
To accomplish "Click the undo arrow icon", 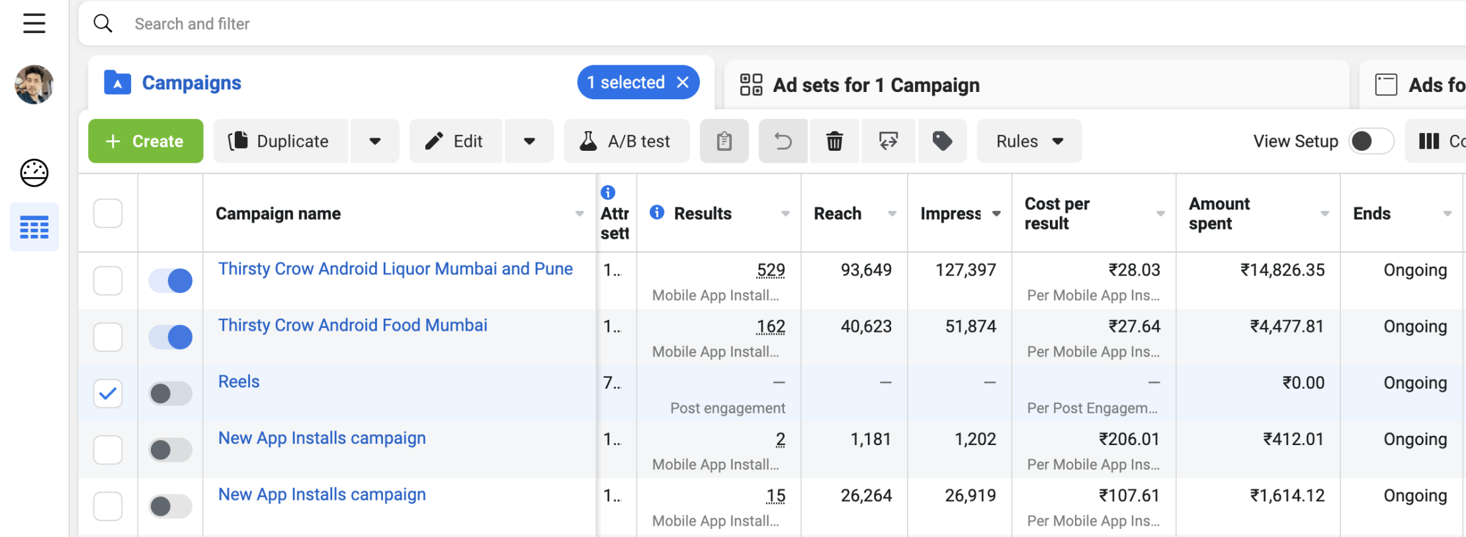I will 783,141.
